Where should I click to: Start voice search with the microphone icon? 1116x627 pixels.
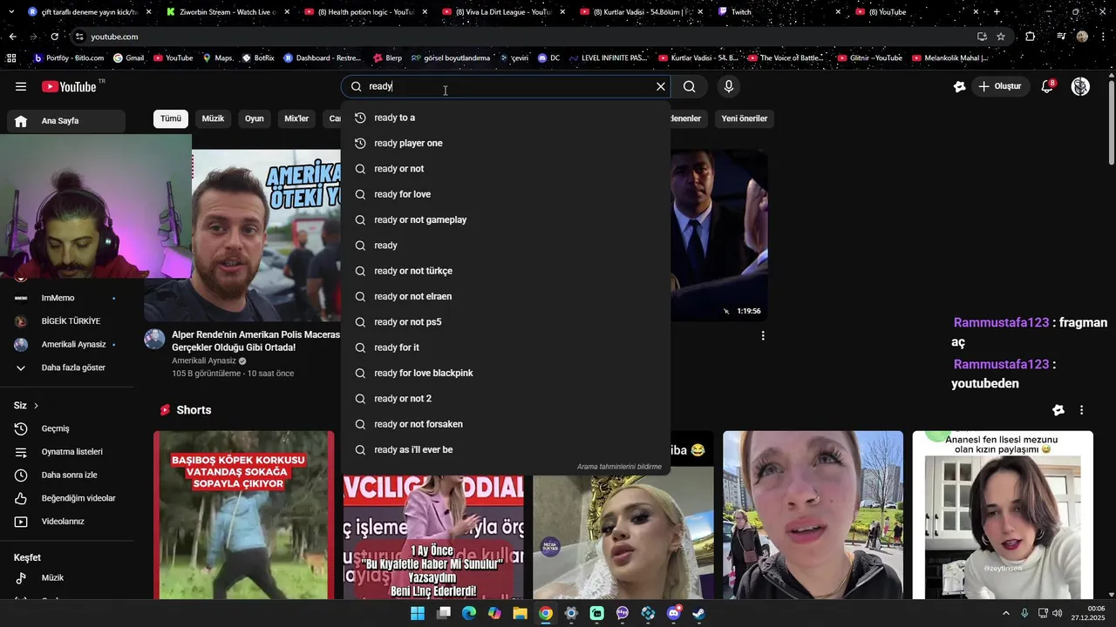point(729,86)
